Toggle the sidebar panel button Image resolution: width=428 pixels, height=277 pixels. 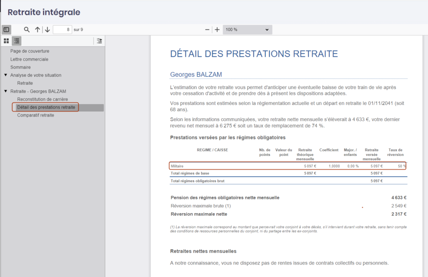click(6, 30)
